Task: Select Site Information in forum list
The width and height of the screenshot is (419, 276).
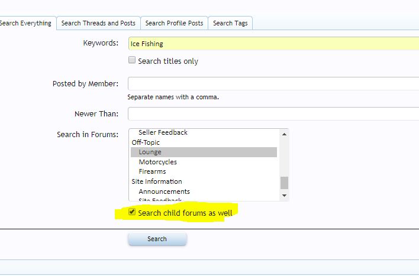Action: tap(204, 181)
